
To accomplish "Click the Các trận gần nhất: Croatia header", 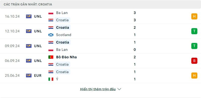I will [28, 5].
